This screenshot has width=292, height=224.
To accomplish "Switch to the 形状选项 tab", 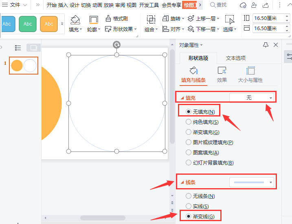I will 198,58.
